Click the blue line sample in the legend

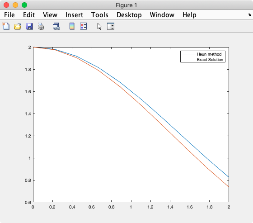189,54
